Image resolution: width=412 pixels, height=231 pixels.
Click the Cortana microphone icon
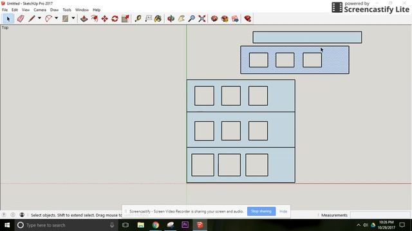(112, 225)
